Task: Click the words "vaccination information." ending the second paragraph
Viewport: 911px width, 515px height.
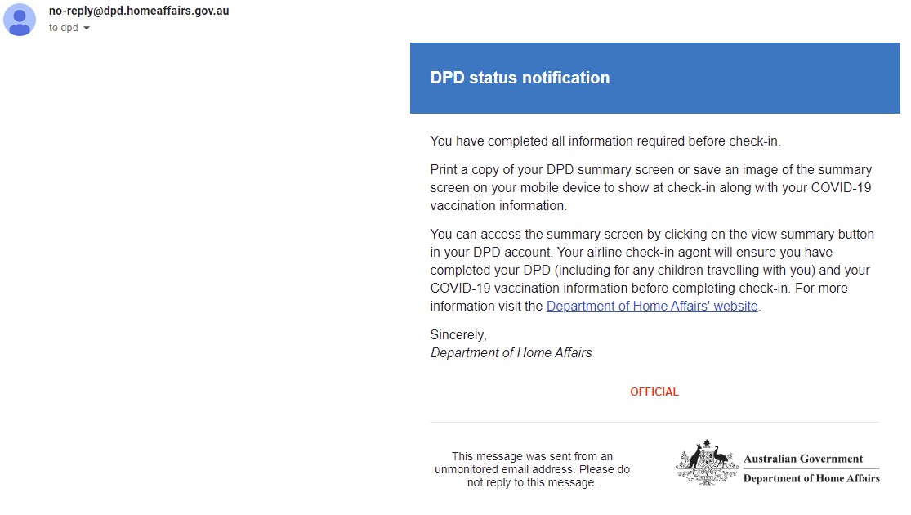Action: [x=498, y=206]
